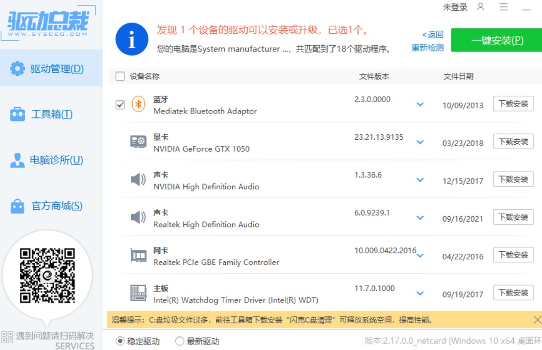Click the 设备名称 column header
Screen dimensions: 542x350
click(x=144, y=76)
